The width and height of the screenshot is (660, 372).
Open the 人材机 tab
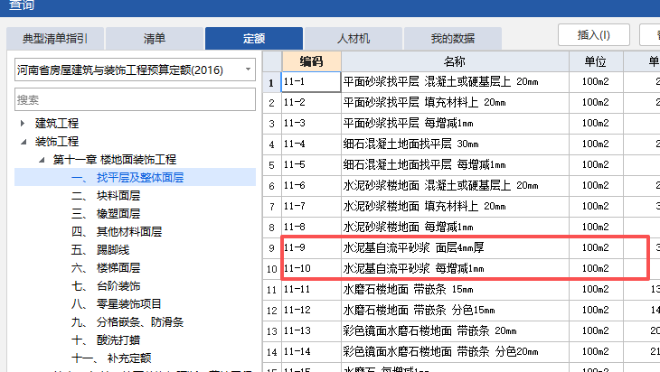[x=354, y=39]
